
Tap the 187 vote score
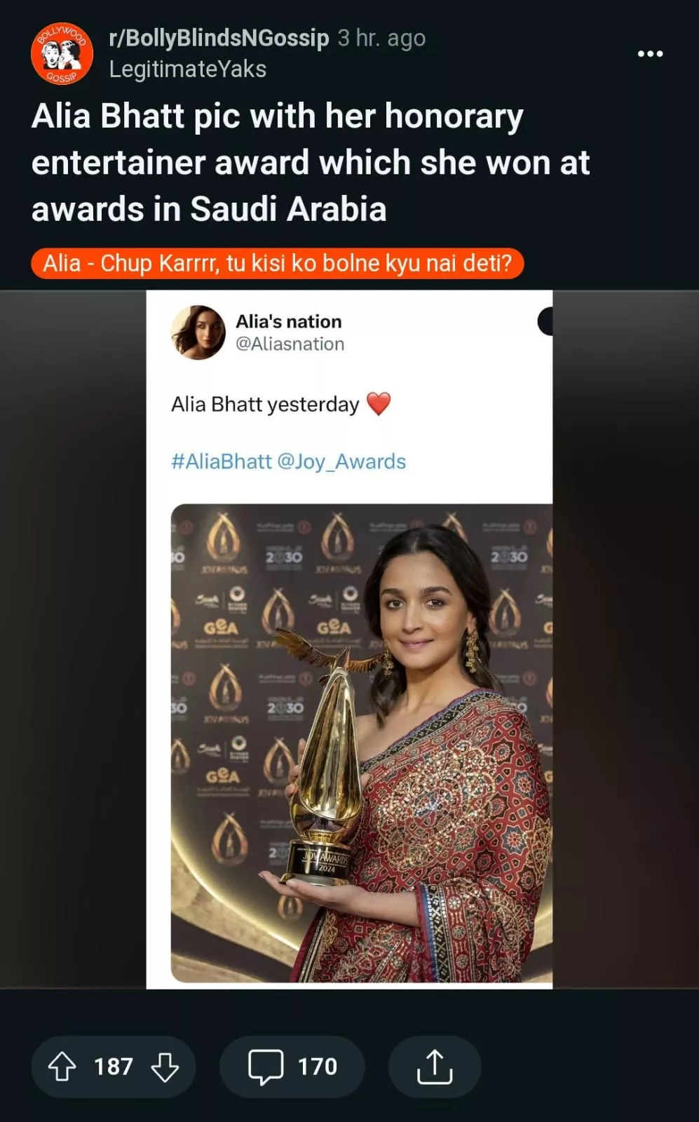(x=114, y=1067)
